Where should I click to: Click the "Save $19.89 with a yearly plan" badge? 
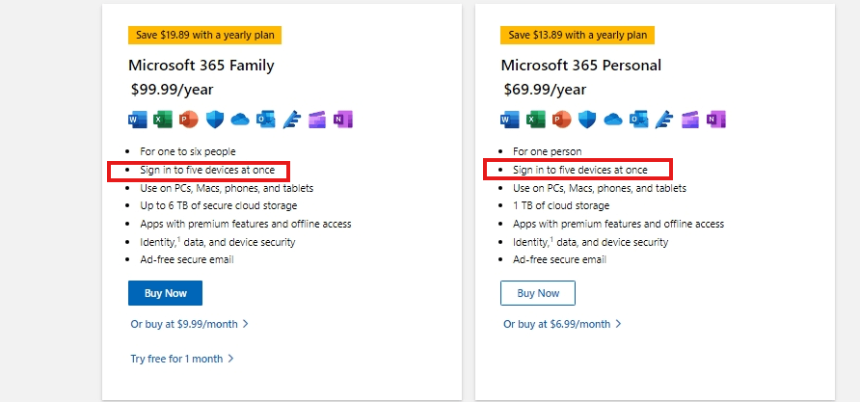click(204, 35)
